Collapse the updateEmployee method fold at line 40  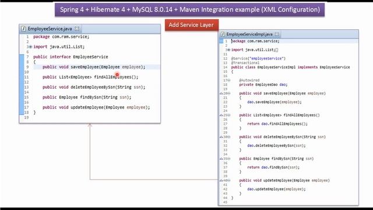(x=229, y=180)
